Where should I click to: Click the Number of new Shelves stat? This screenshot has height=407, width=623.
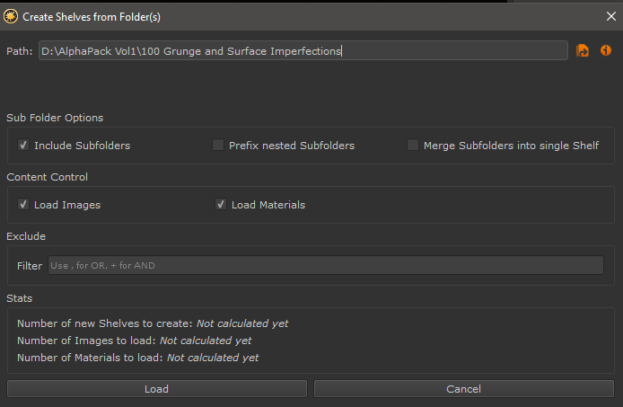click(x=153, y=323)
